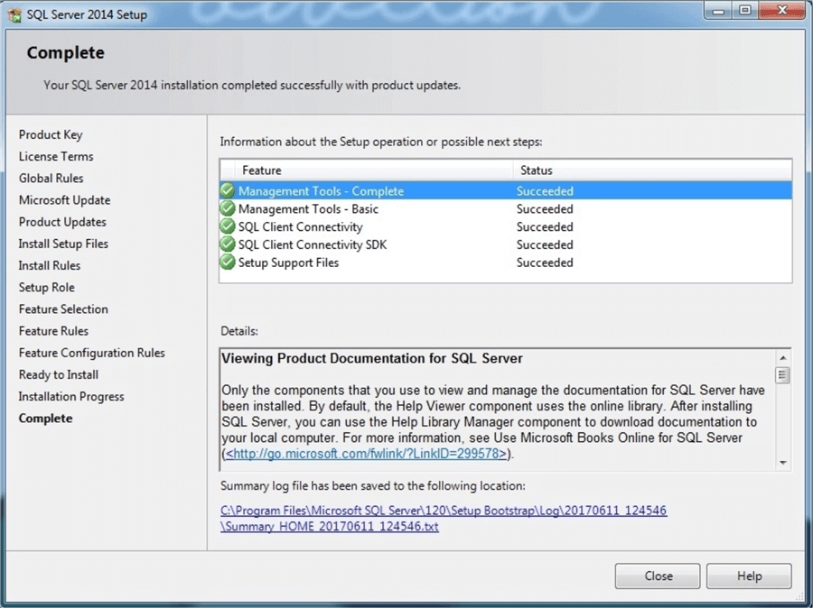Click the Viewing Product Documentation heading
The height and width of the screenshot is (608, 813).
click(x=372, y=358)
